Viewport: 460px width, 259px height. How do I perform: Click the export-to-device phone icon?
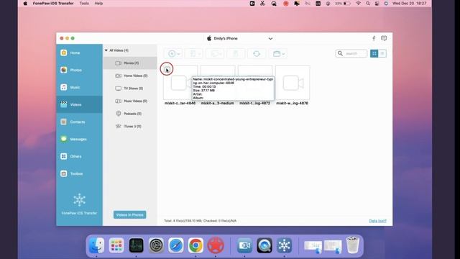point(193,54)
